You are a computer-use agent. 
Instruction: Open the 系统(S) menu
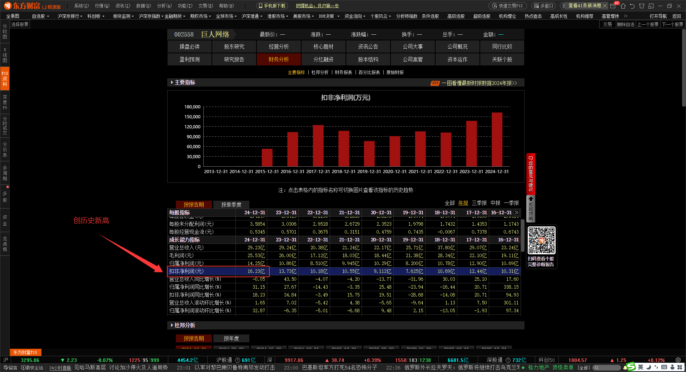point(81,6)
